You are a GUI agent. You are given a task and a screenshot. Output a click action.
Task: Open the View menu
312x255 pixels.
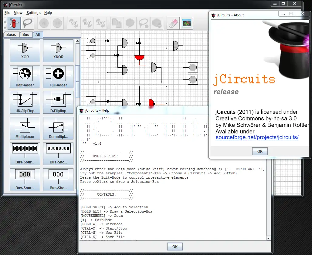18,13
